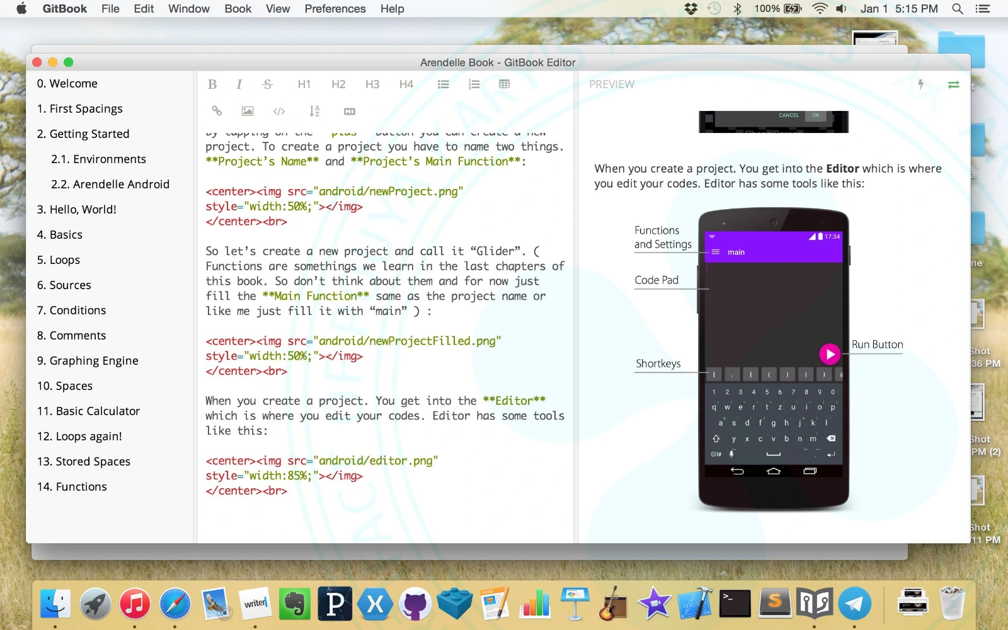The image size is (1008, 630).
Task: Open the Book menu
Action: tap(238, 9)
